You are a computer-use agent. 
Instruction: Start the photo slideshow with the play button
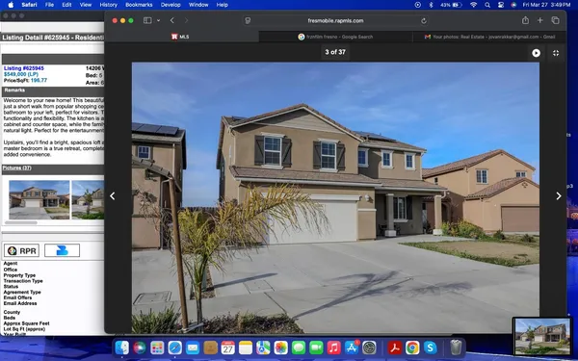coord(536,53)
